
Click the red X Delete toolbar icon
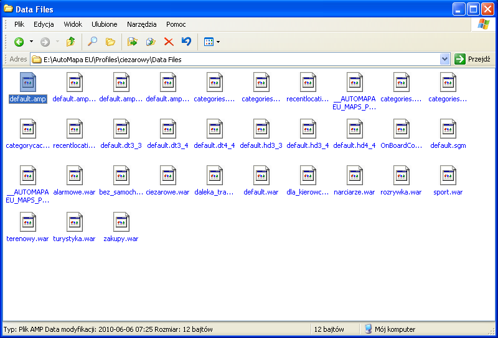[168, 42]
